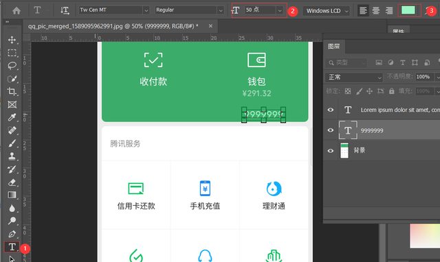
Task: Select the Move tool
Action: [12, 40]
